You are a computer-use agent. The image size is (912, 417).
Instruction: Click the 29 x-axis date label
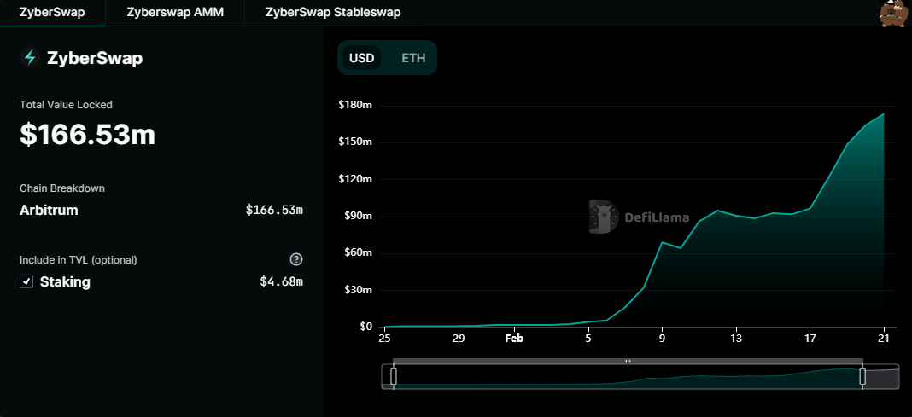(x=459, y=338)
